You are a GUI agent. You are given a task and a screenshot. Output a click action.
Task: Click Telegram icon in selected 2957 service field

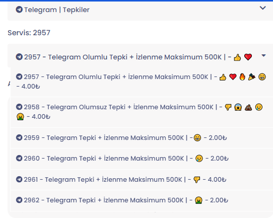click(x=19, y=57)
